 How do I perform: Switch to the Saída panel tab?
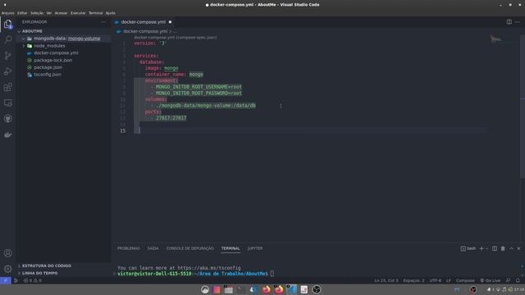point(153,248)
